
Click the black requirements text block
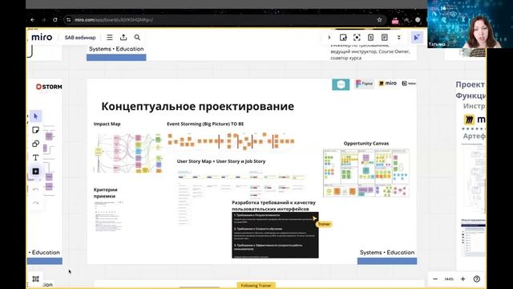[275, 235]
